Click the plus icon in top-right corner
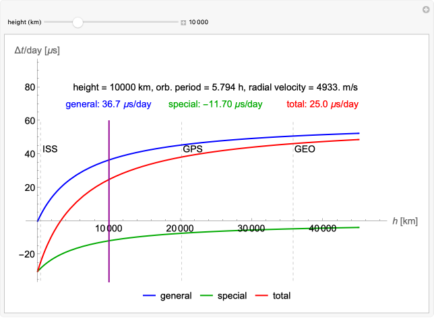 pyautogui.click(x=425, y=9)
